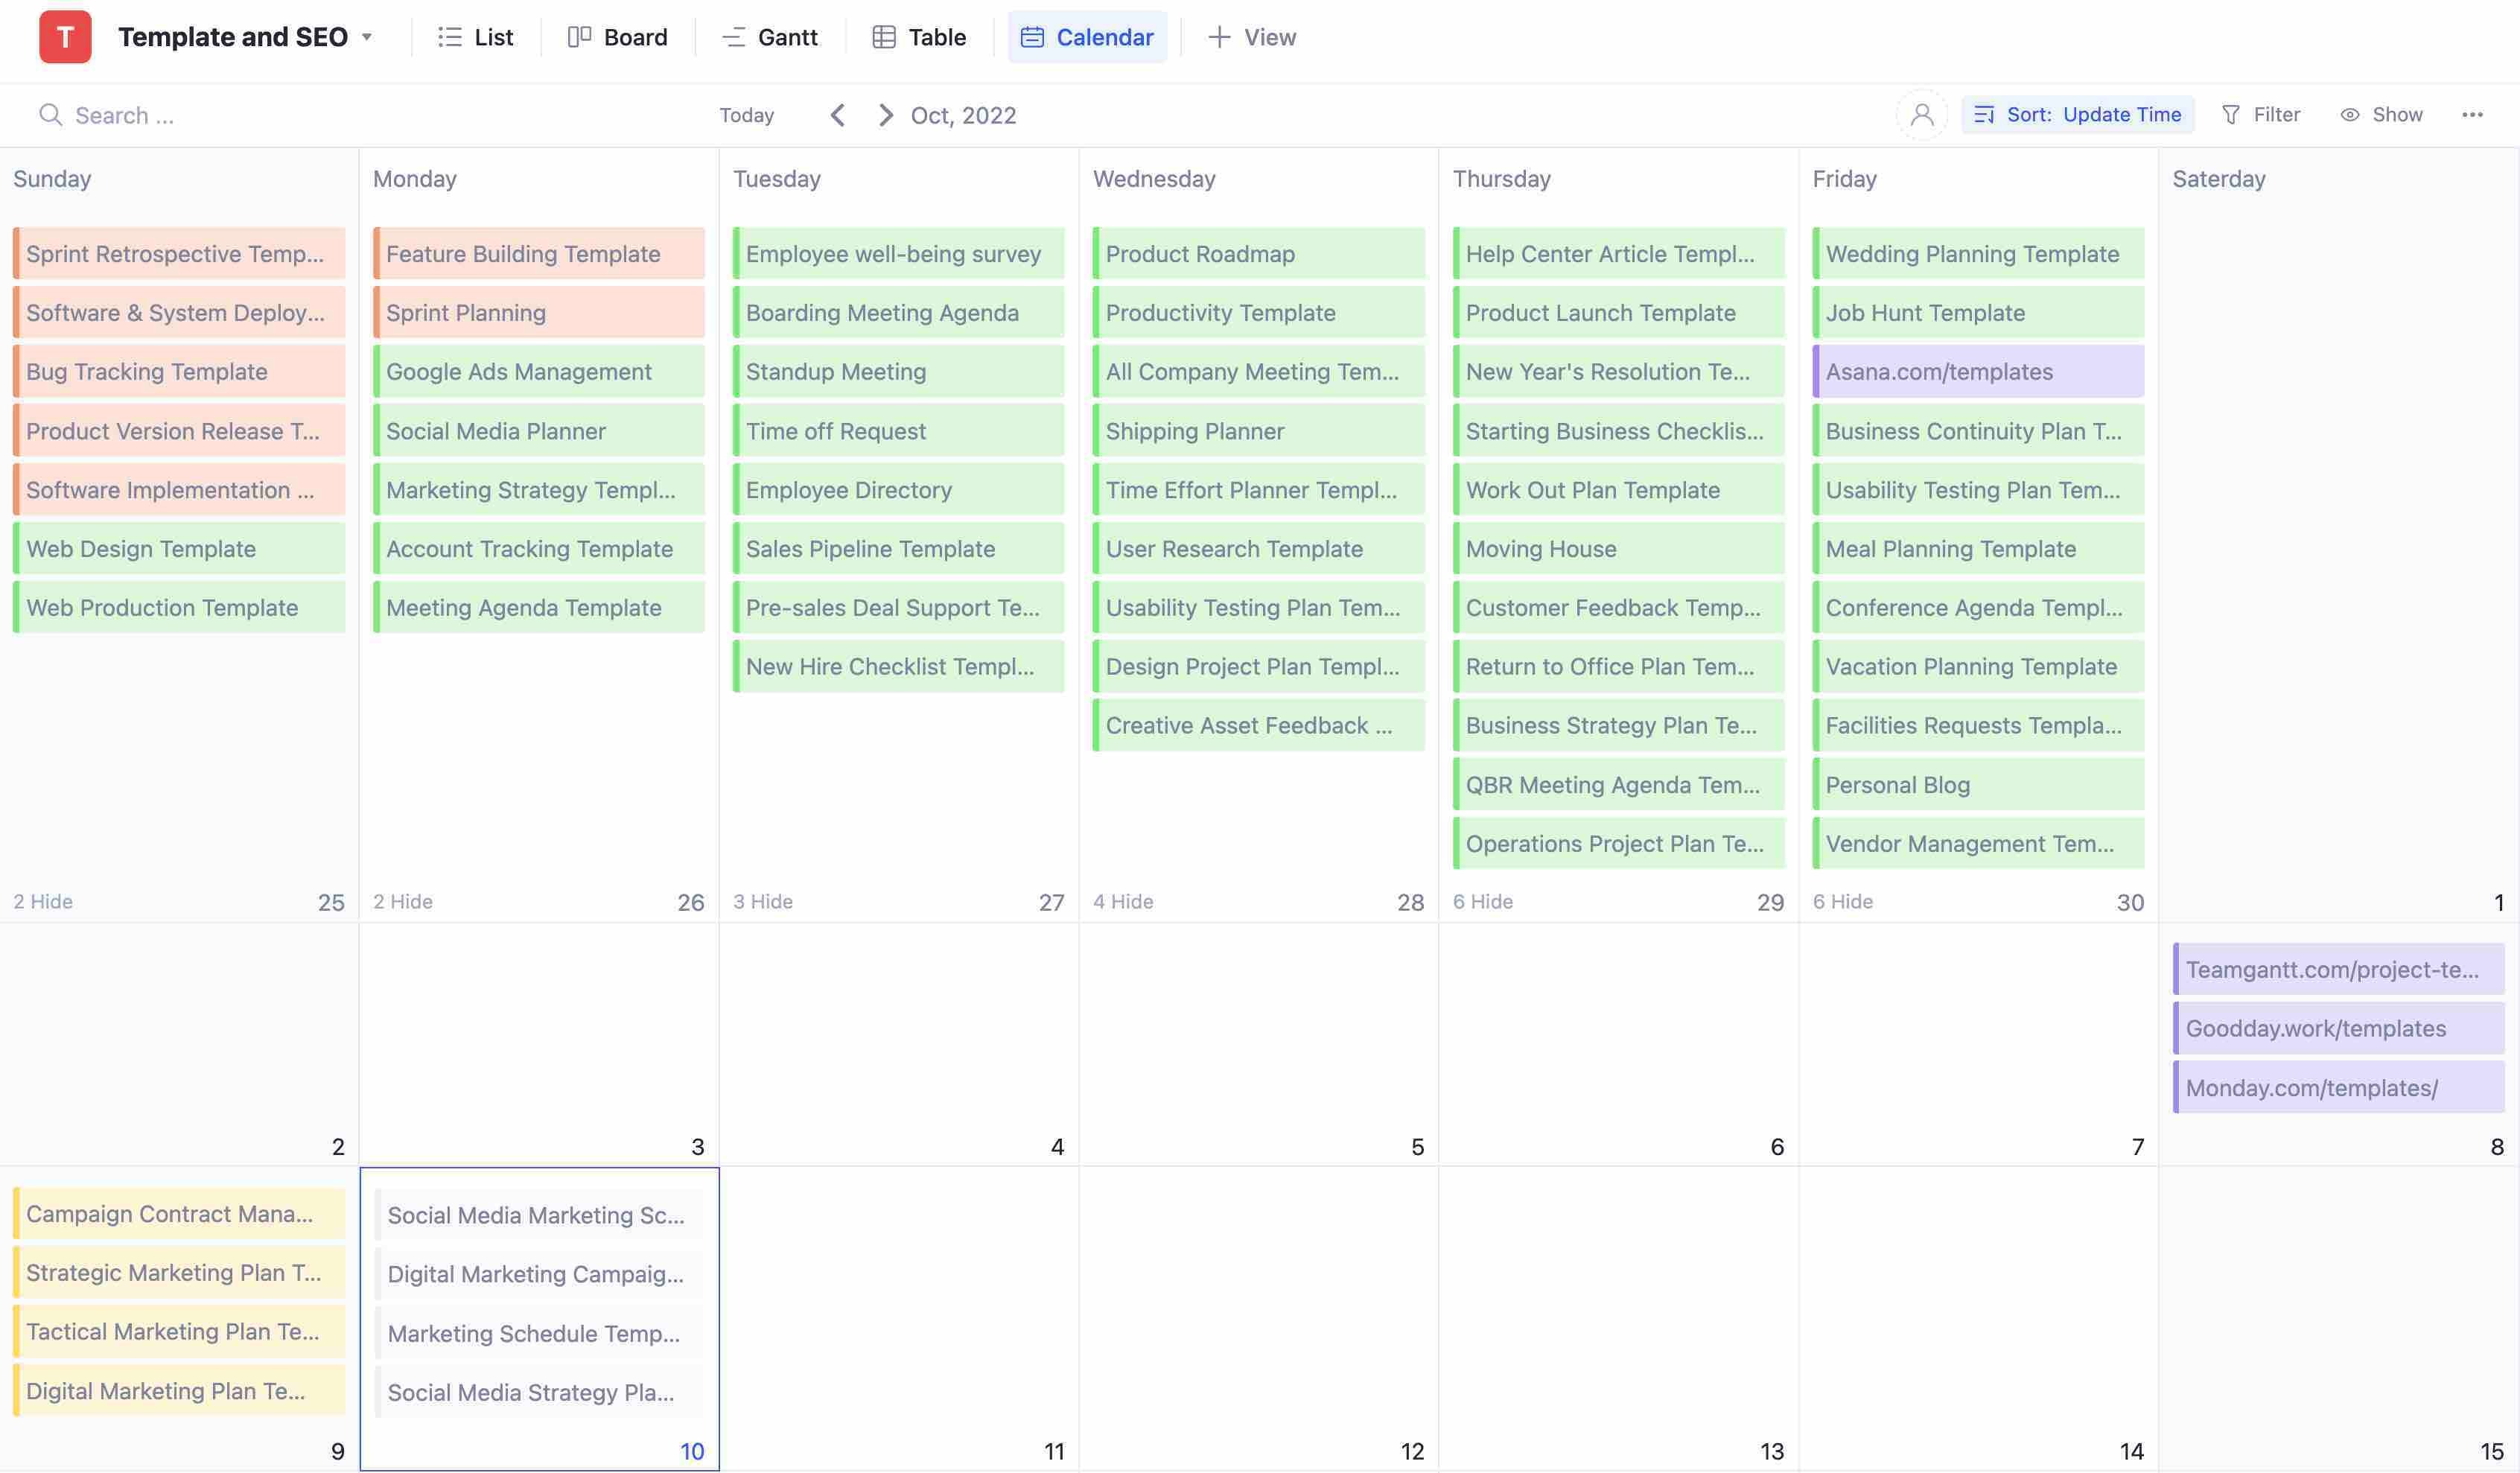This screenshot has height=1473, width=2520.
Task: Toggle the Show eye visibility option
Action: [2381, 115]
